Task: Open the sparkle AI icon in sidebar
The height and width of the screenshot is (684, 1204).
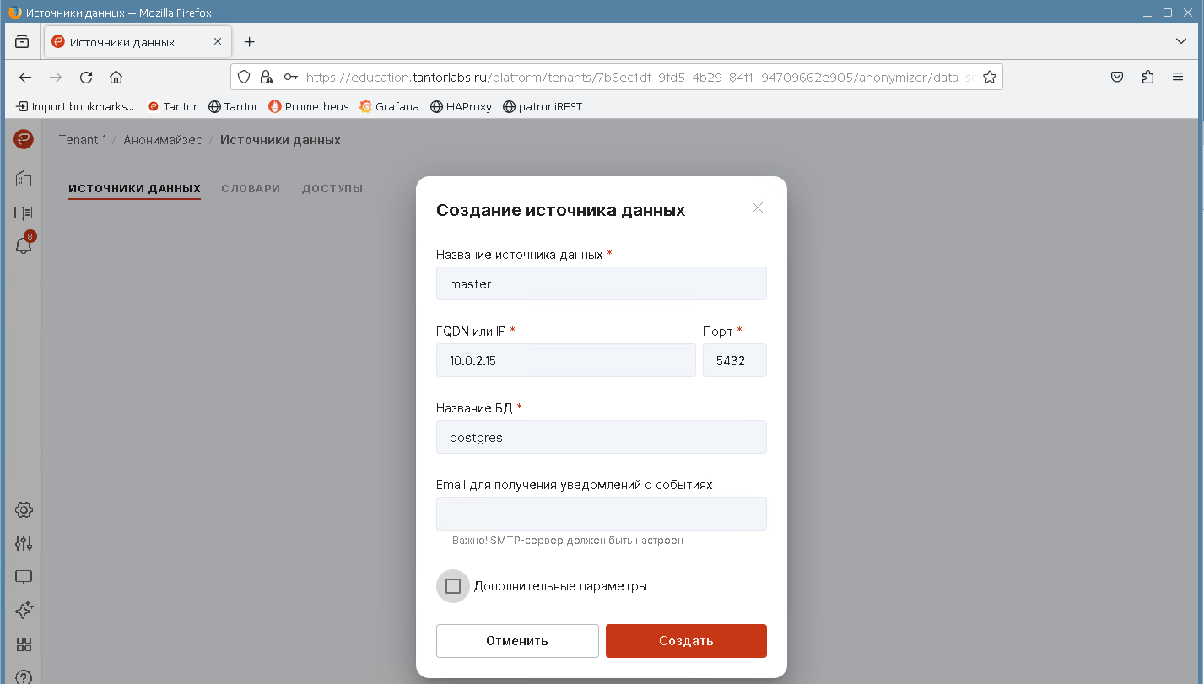Action: (x=24, y=610)
